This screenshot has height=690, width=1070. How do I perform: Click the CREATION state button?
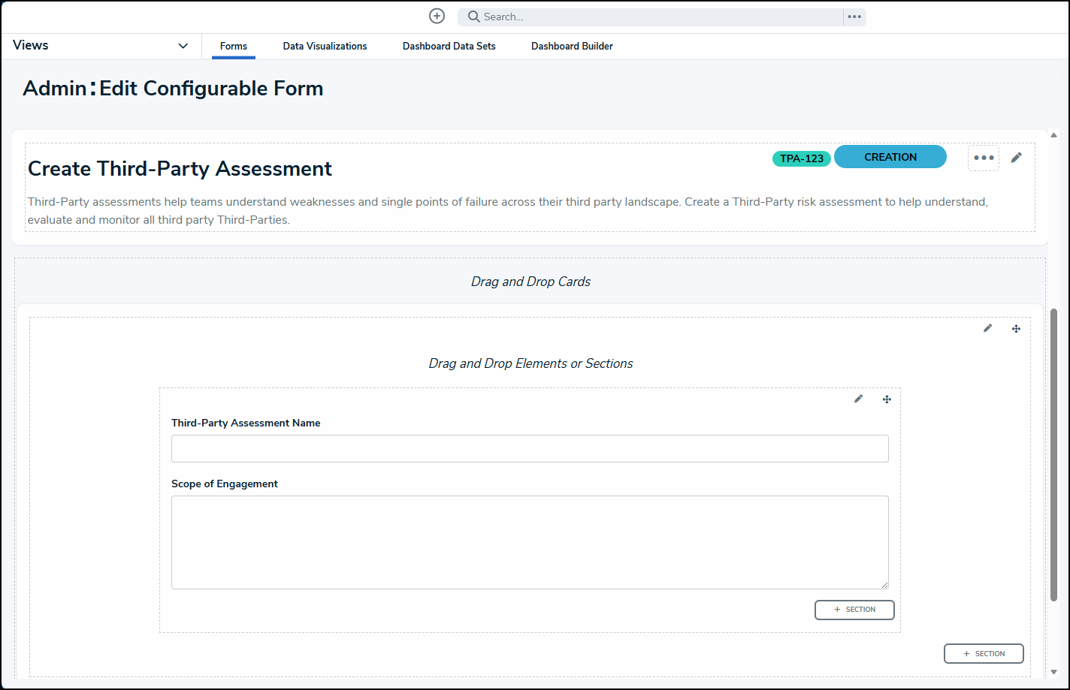point(890,157)
